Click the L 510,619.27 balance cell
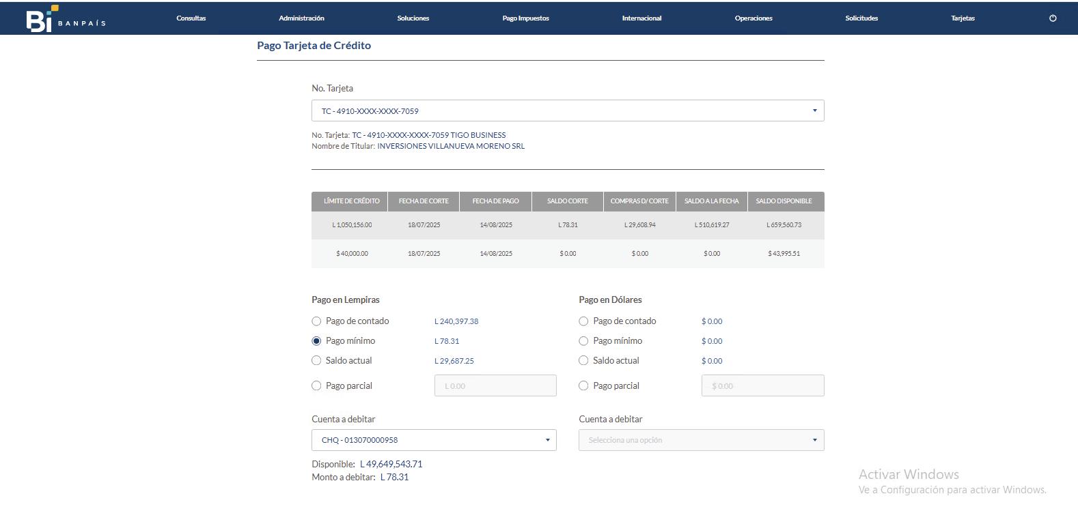Viewport: 1078px width, 511px height. tap(712, 225)
